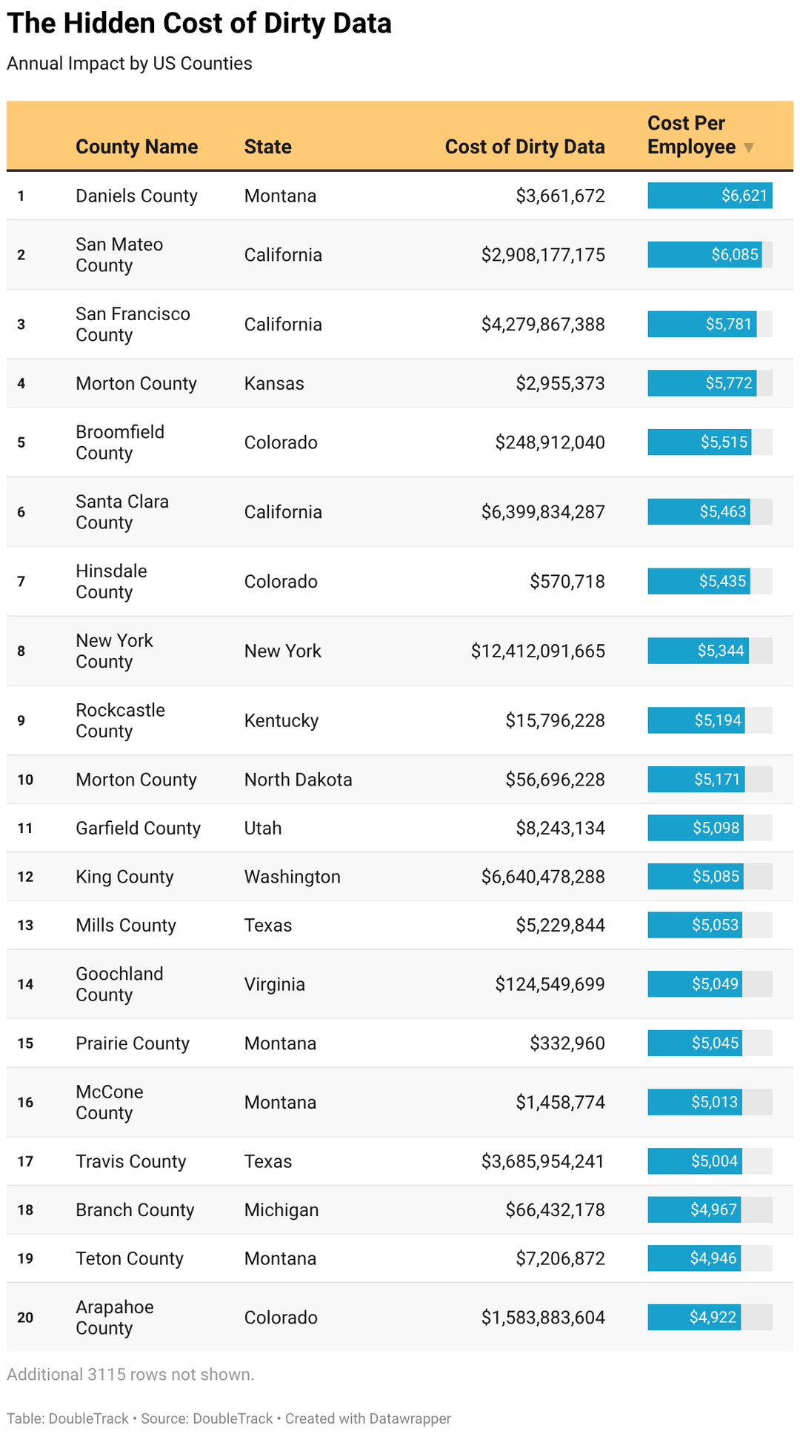800x1434 pixels.
Task: Select the $5,344 bar in row 8
Action: (698, 651)
